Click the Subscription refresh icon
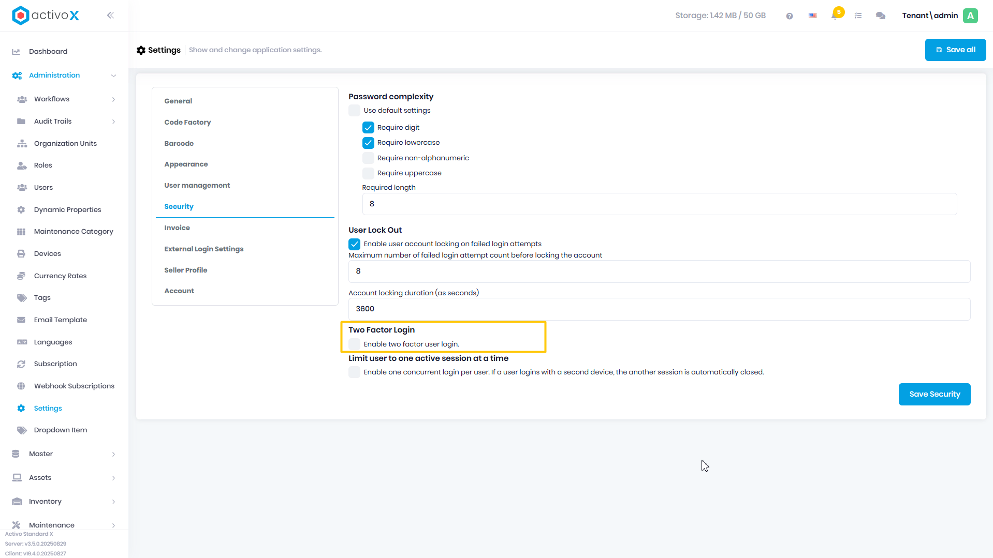 pyautogui.click(x=21, y=364)
